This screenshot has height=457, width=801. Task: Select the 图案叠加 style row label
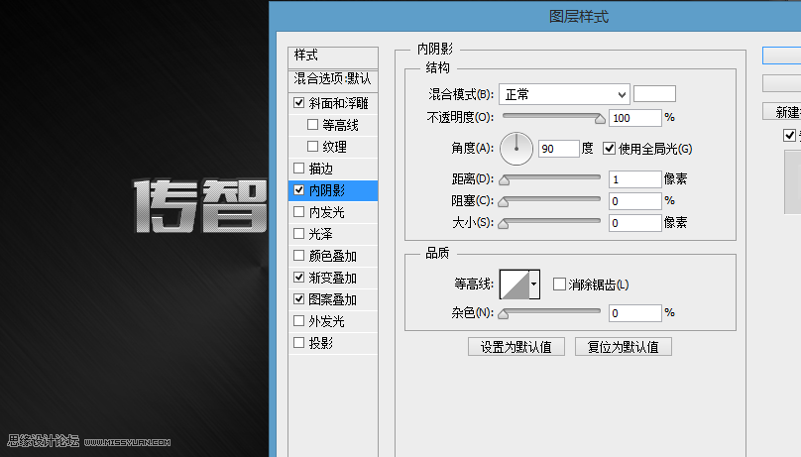[332, 299]
